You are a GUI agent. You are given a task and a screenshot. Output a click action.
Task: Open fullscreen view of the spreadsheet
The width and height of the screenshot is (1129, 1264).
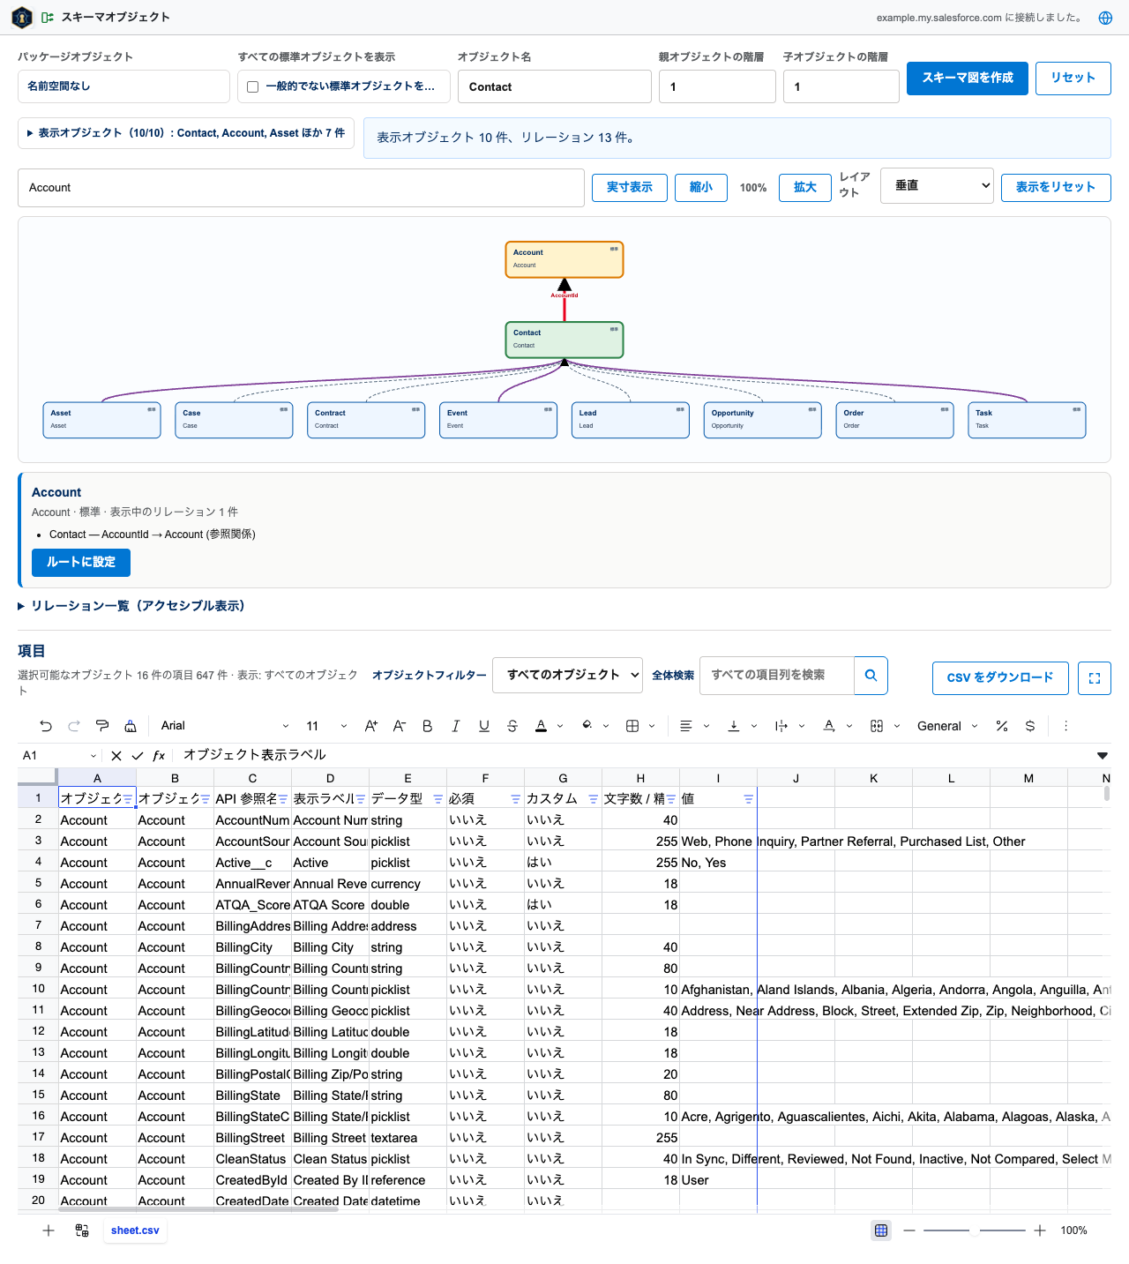click(1095, 678)
